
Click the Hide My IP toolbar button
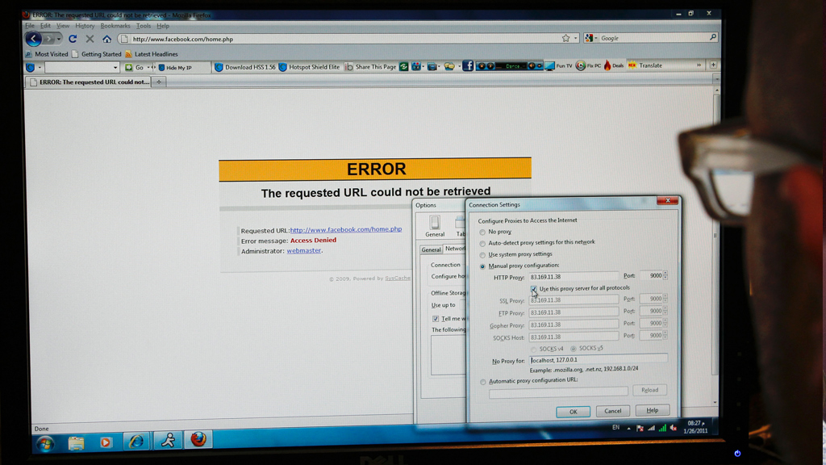tap(174, 68)
